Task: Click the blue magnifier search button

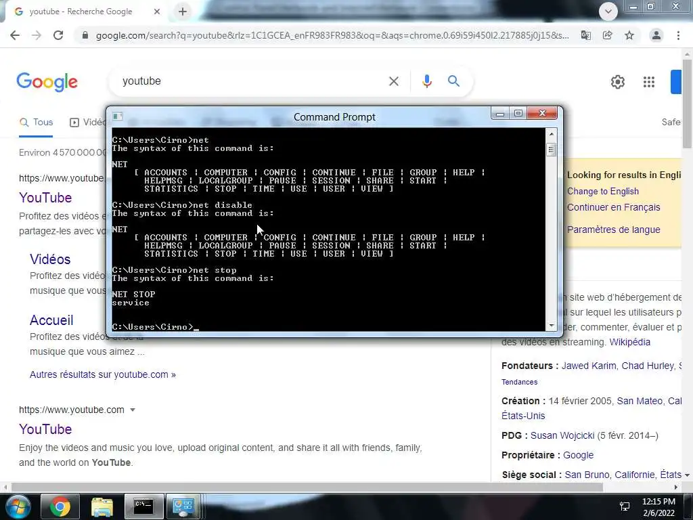Action: pyautogui.click(x=454, y=81)
